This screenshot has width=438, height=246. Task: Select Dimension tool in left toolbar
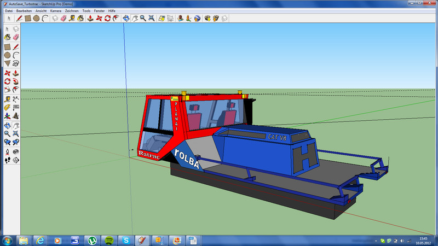tap(16, 99)
